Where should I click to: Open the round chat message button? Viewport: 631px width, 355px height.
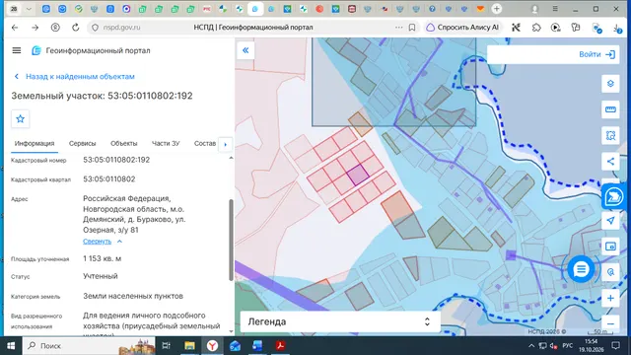581,269
